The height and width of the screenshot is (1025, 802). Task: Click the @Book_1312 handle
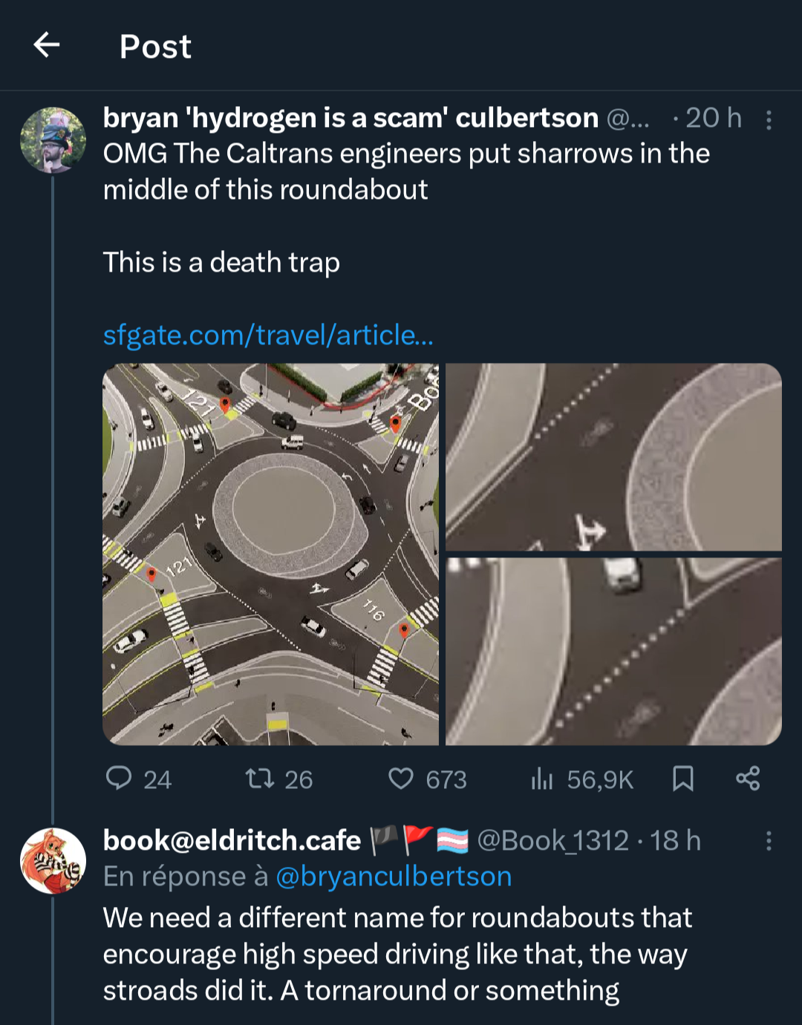(x=552, y=841)
